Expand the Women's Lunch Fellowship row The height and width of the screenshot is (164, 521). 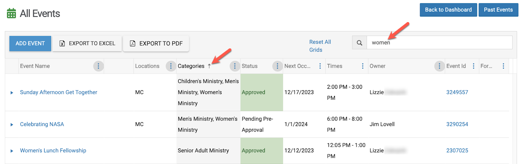point(12,151)
